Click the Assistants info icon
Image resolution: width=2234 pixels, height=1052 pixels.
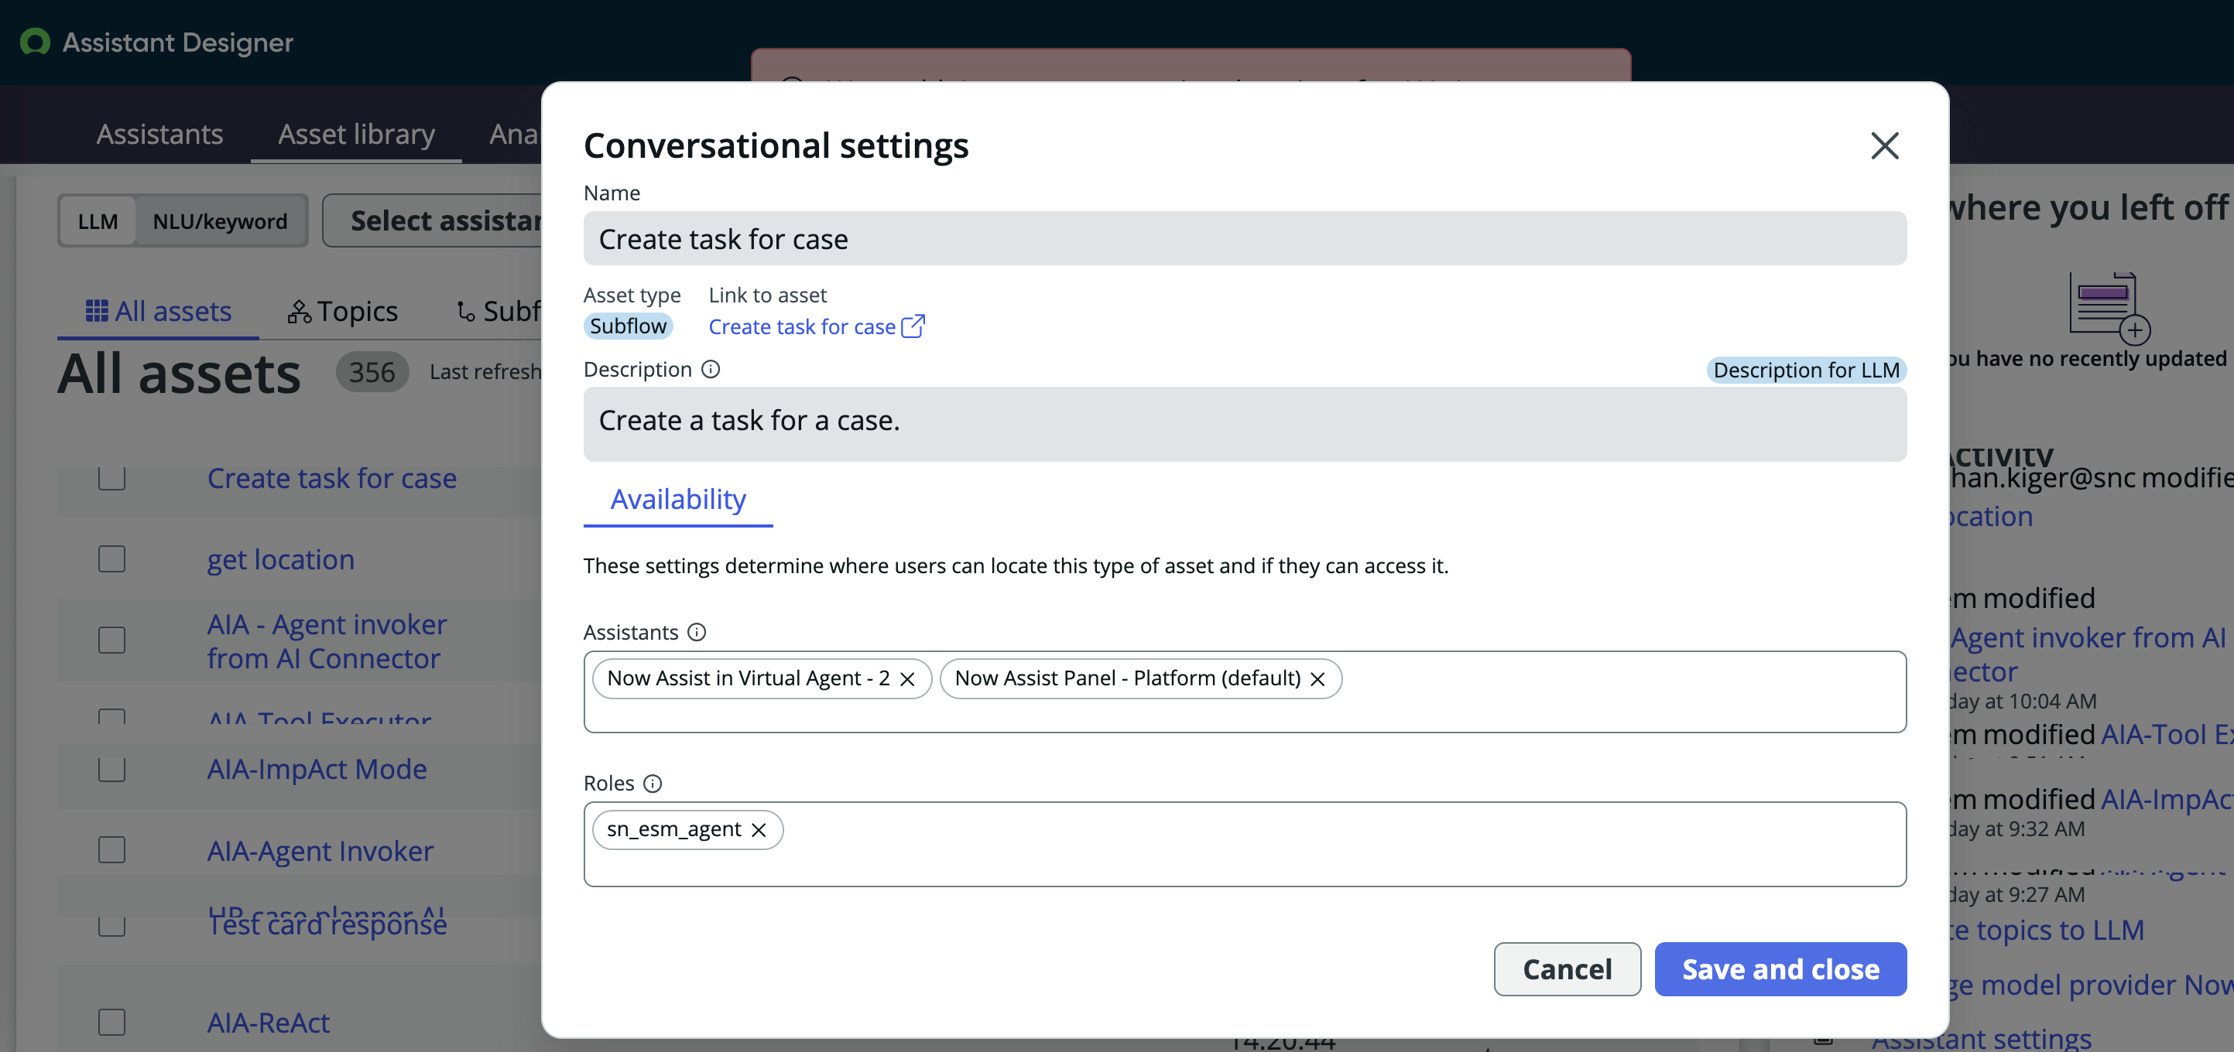pos(697,633)
